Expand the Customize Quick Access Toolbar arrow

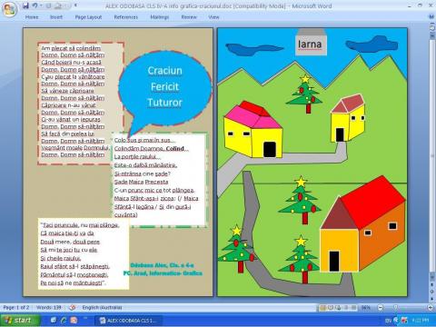[75, 5]
